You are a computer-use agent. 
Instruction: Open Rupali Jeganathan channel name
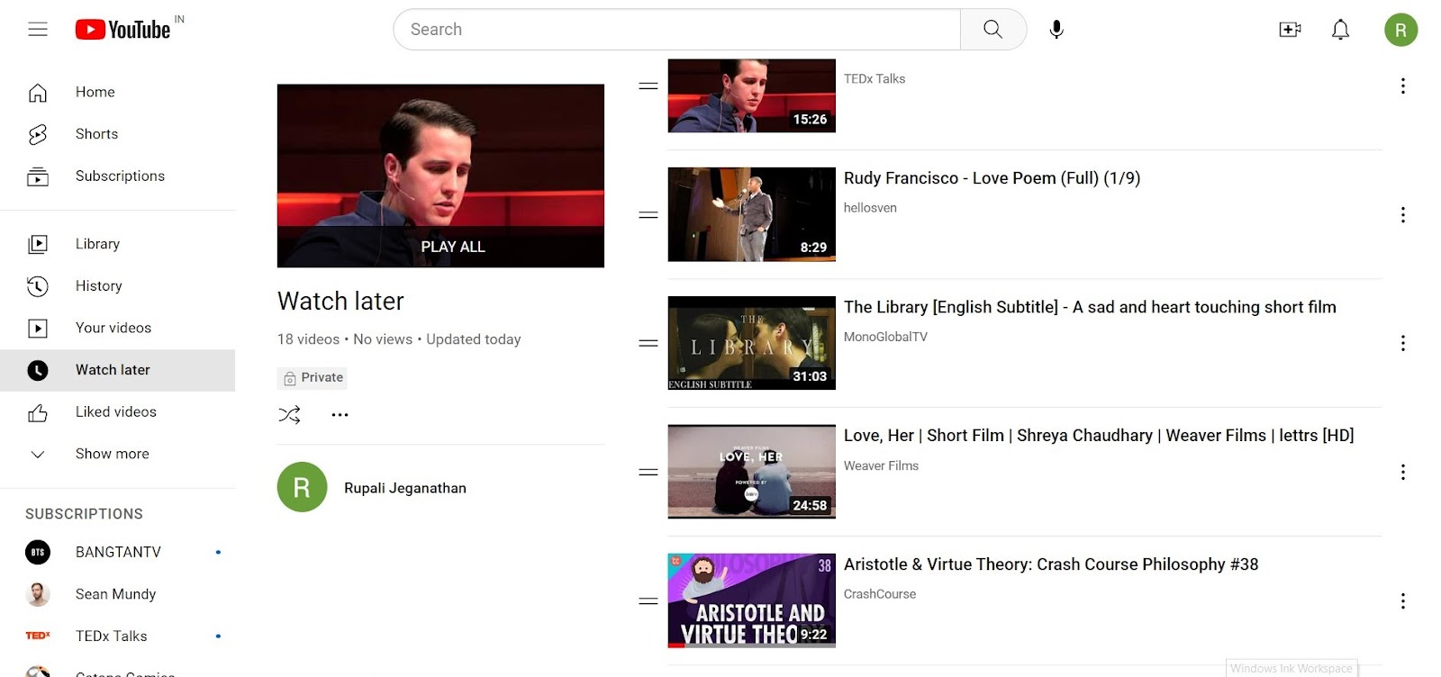coord(405,488)
